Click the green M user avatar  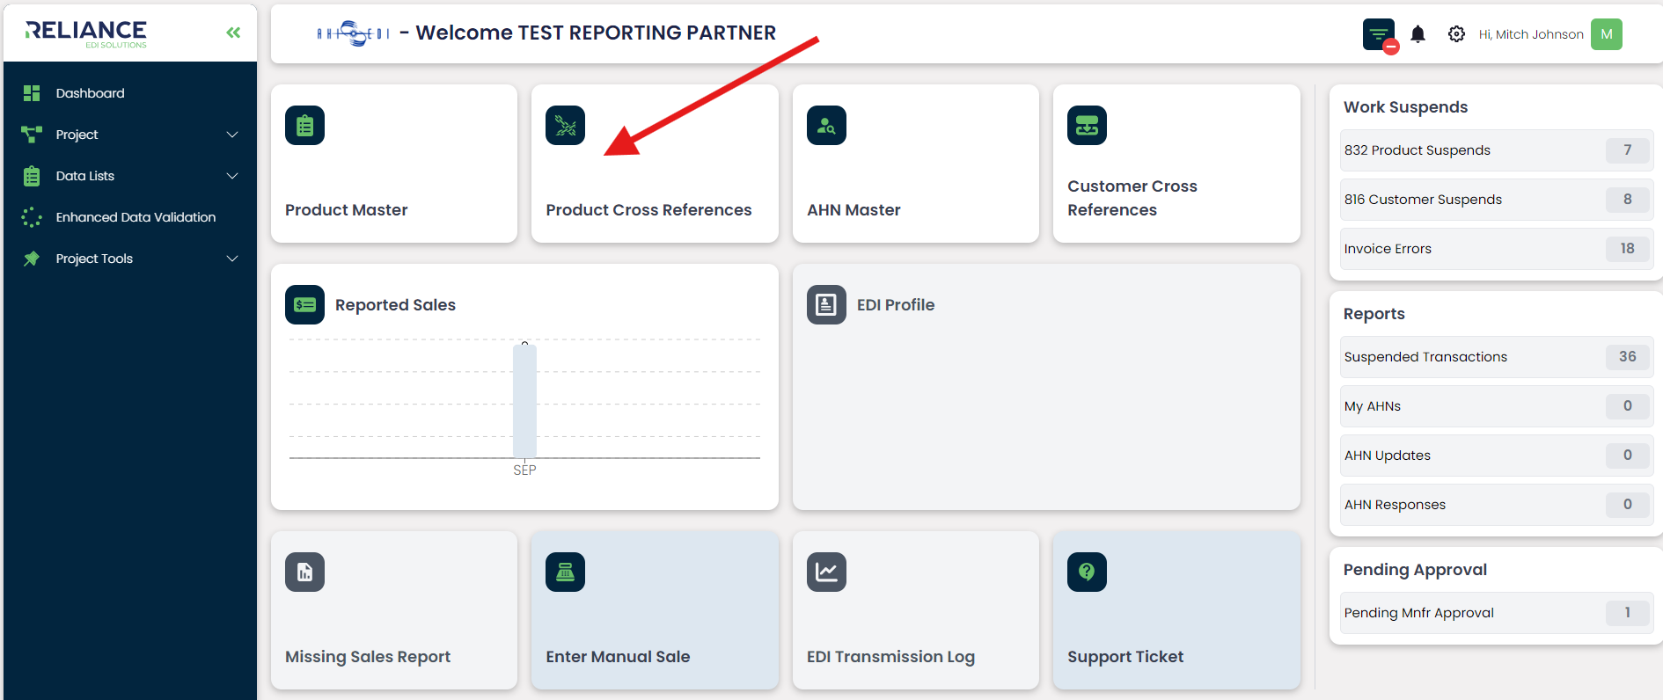coord(1607,34)
